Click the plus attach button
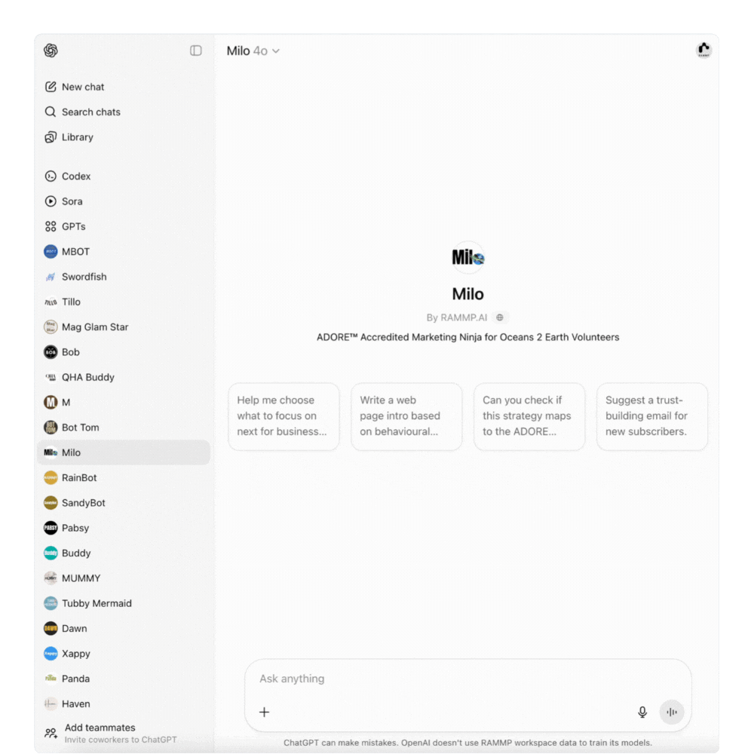754x754 pixels. (264, 713)
